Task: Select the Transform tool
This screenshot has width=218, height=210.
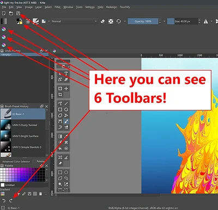Action: click(x=60, y=89)
